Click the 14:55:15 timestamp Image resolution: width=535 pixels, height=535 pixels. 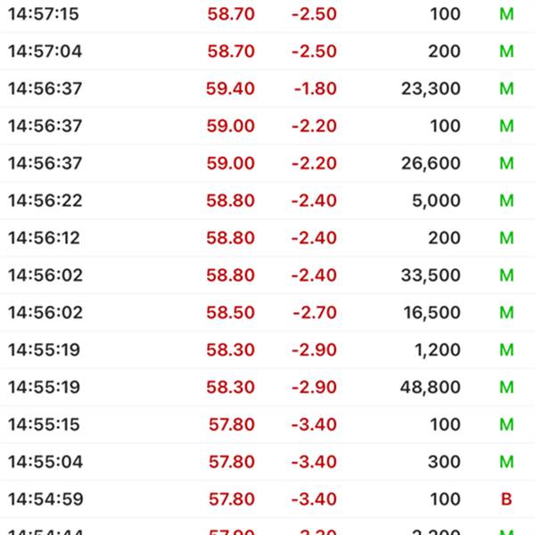point(44,424)
